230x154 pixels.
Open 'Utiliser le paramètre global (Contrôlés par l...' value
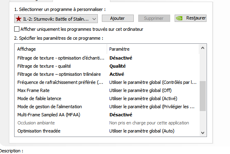[x=153, y=82]
